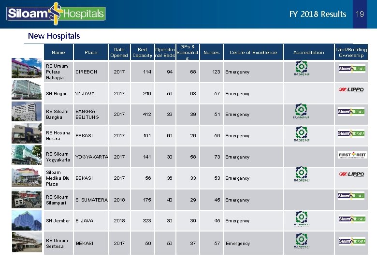Click the SH Jember building photo
Screen dimensions: 377x261
click(27, 220)
